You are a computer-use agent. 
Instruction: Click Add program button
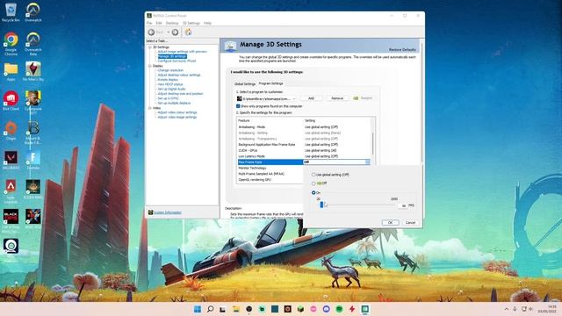coord(311,98)
